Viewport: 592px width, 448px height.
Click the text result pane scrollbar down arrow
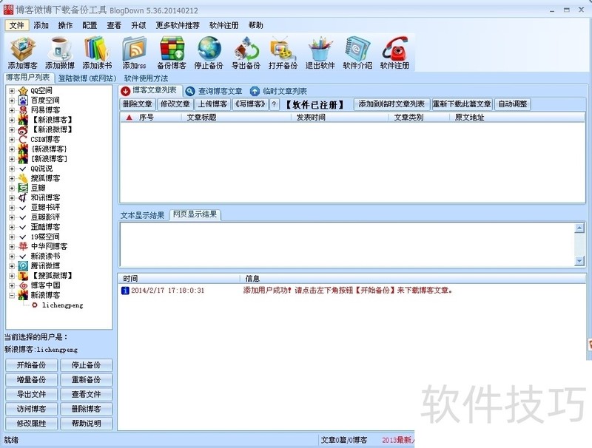[579, 261]
